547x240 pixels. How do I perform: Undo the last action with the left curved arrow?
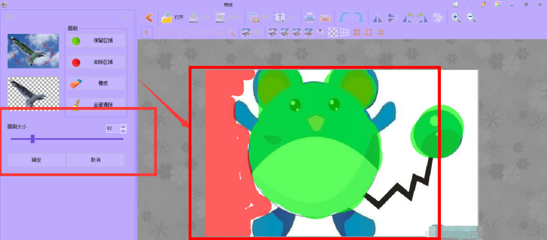point(344,17)
